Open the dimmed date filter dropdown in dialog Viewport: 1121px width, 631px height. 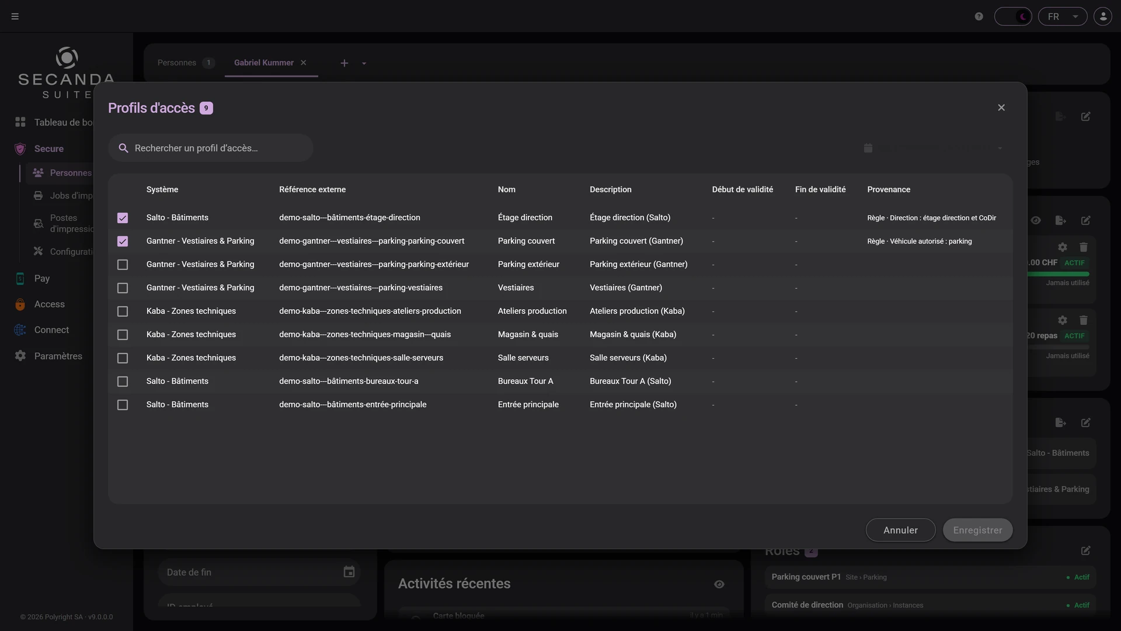933,148
